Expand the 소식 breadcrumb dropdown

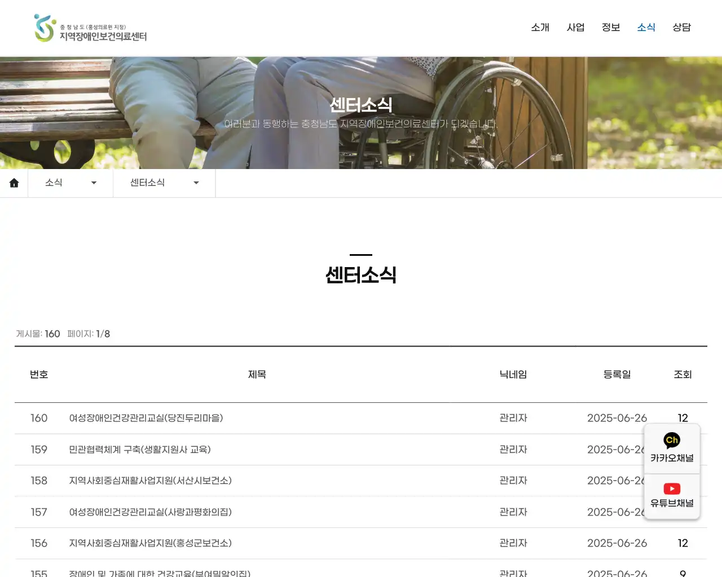click(71, 183)
